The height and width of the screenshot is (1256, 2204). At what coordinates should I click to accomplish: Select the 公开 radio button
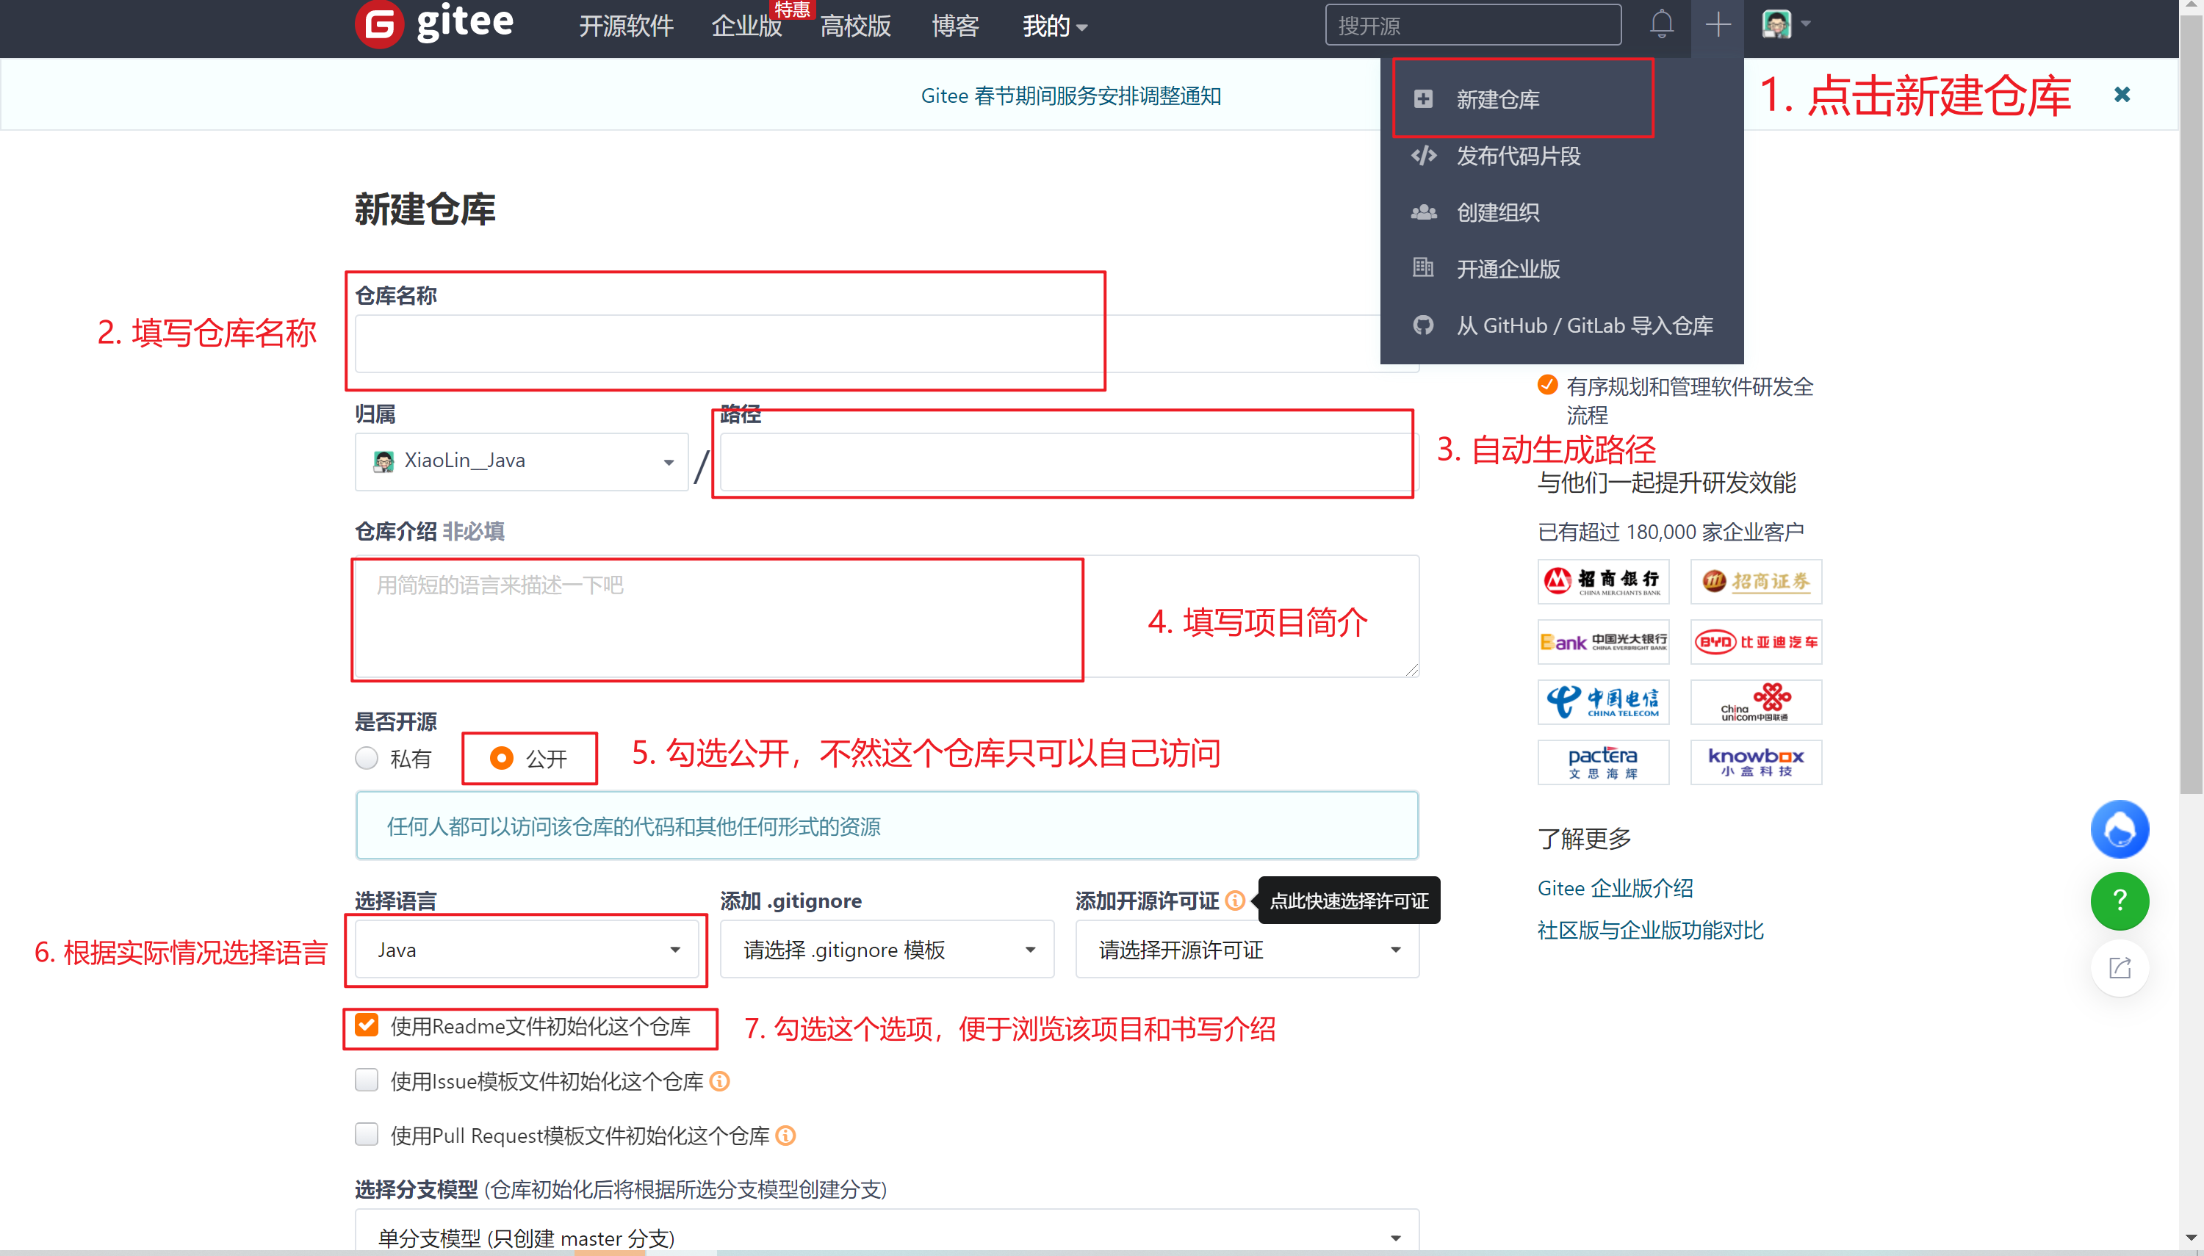(500, 758)
